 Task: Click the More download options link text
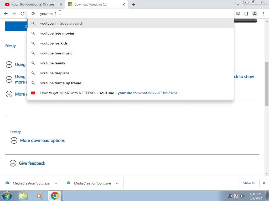(x=42, y=141)
